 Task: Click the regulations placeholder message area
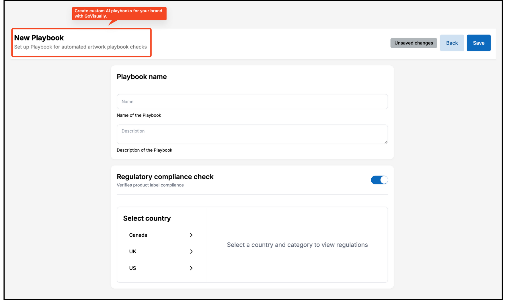pos(297,245)
